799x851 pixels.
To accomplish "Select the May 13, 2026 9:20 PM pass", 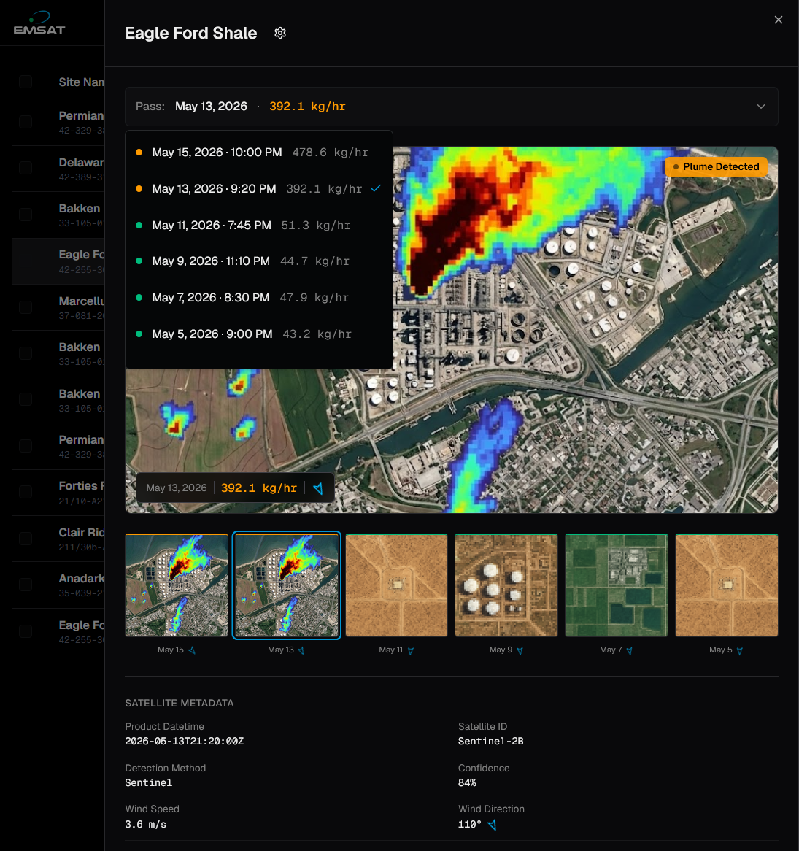I will [259, 189].
